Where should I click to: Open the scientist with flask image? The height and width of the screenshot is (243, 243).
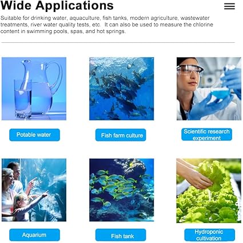point(209,88)
